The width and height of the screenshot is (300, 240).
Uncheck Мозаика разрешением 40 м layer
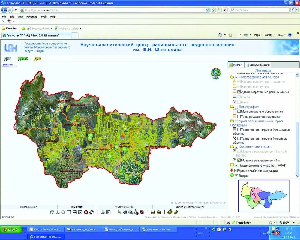239,160
